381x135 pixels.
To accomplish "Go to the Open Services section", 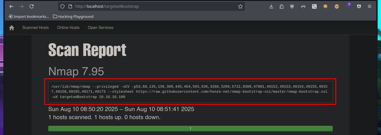I will [101, 28].
